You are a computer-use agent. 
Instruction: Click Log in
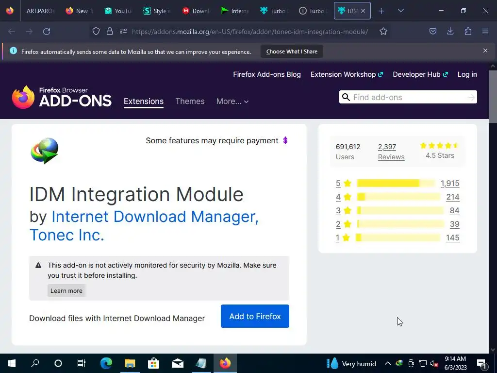[x=467, y=74]
